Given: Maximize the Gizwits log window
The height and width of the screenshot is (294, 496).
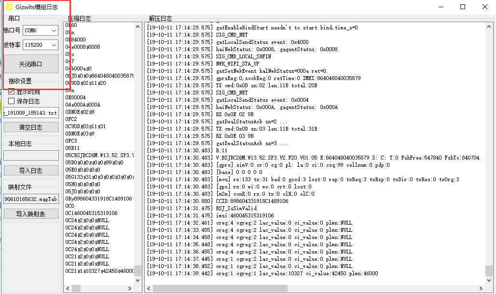Looking at the screenshot, I should point(463,7).
